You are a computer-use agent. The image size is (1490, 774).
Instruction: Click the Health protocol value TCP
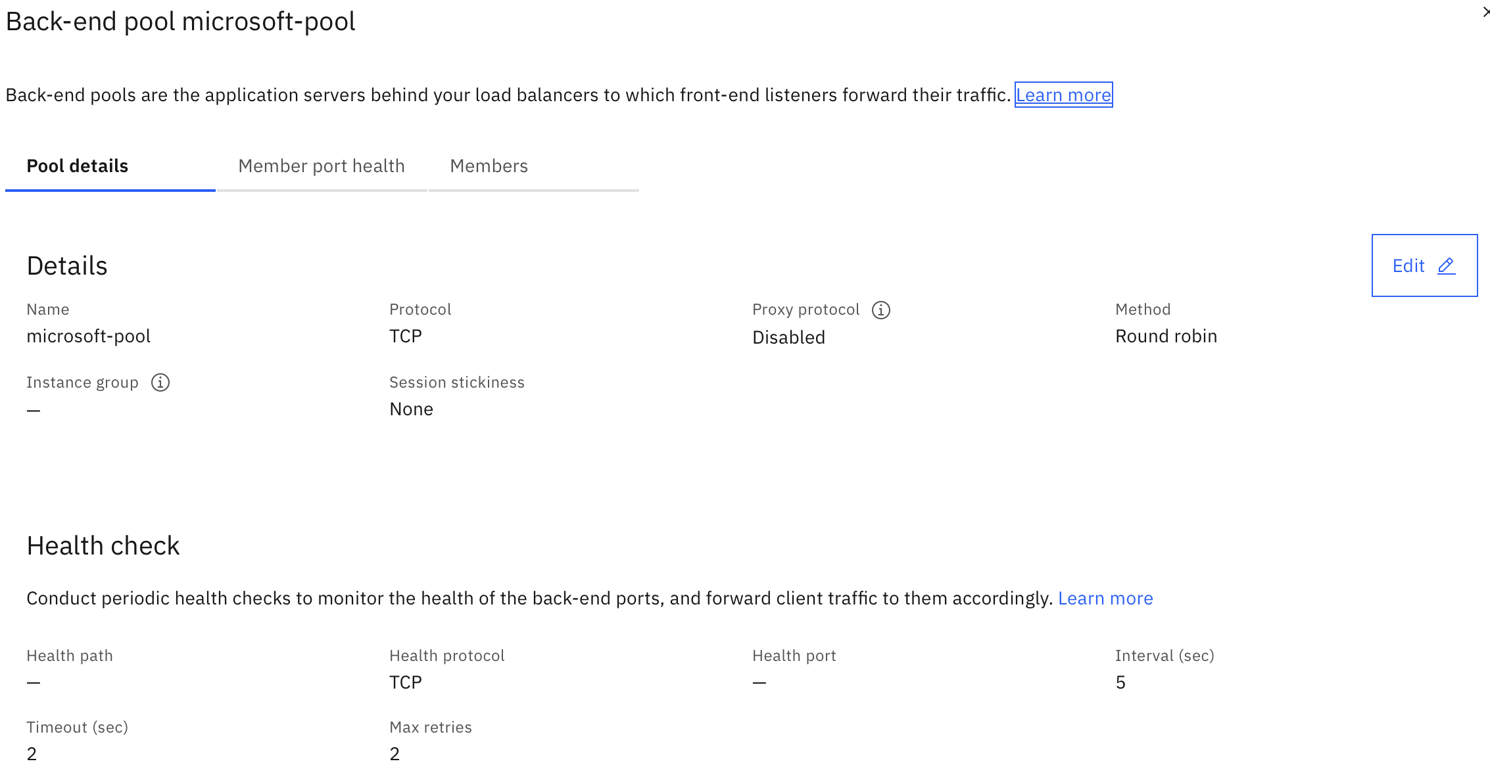(405, 682)
